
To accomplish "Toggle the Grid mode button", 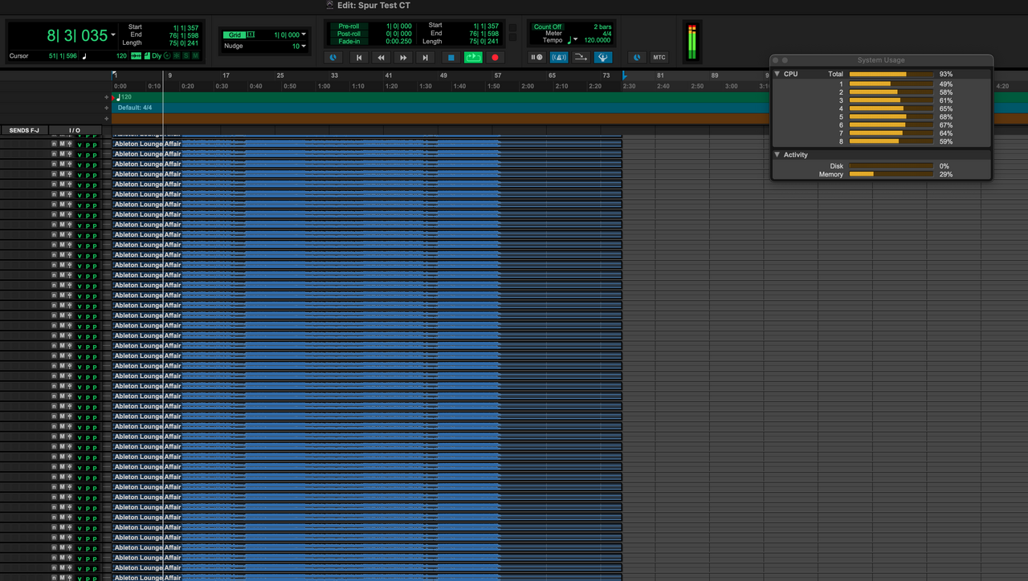I will pos(235,35).
